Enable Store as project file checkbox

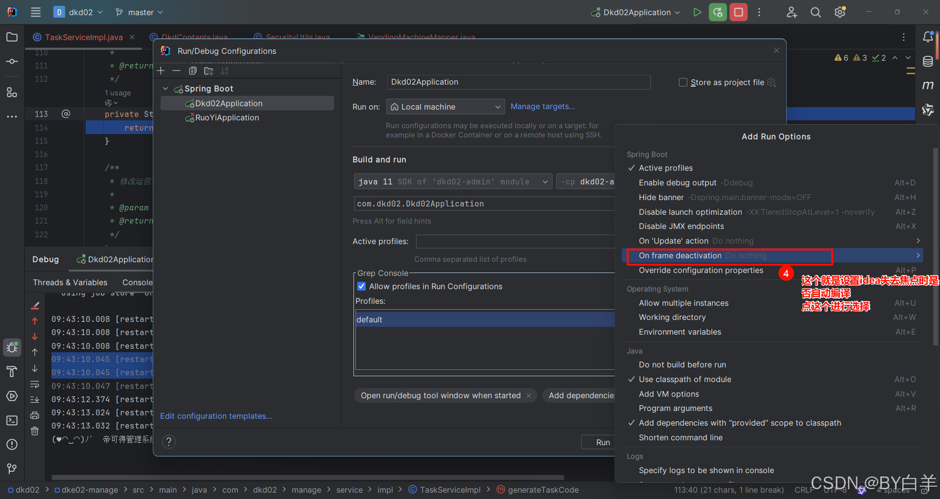(x=683, y=82)
